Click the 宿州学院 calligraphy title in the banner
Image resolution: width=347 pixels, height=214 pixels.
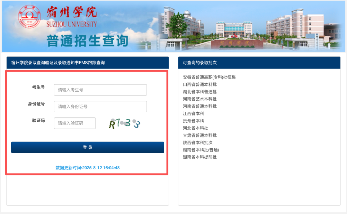pos(72,12)
